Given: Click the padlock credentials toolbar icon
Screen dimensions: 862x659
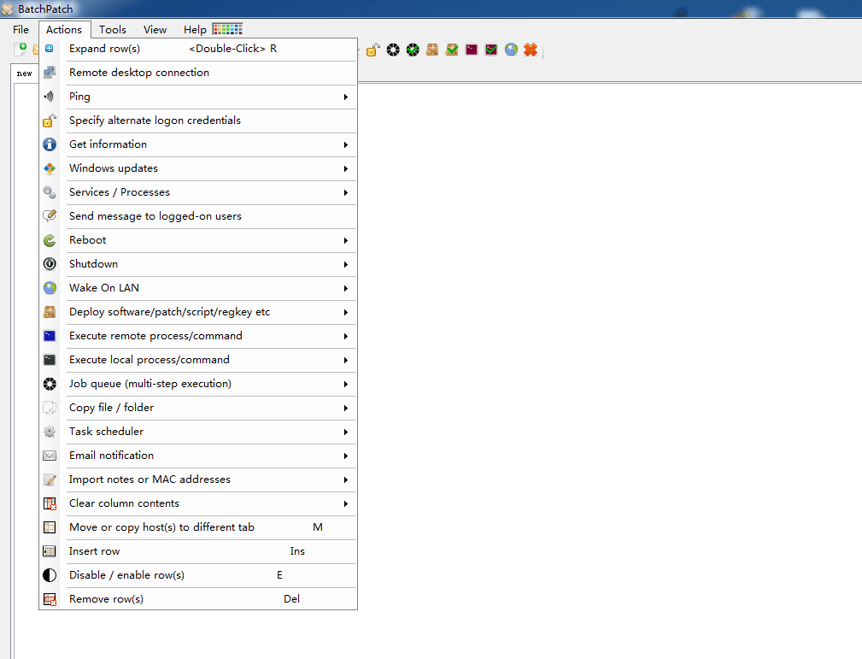Looking at the screenshot, I should (x=372, y=50).
